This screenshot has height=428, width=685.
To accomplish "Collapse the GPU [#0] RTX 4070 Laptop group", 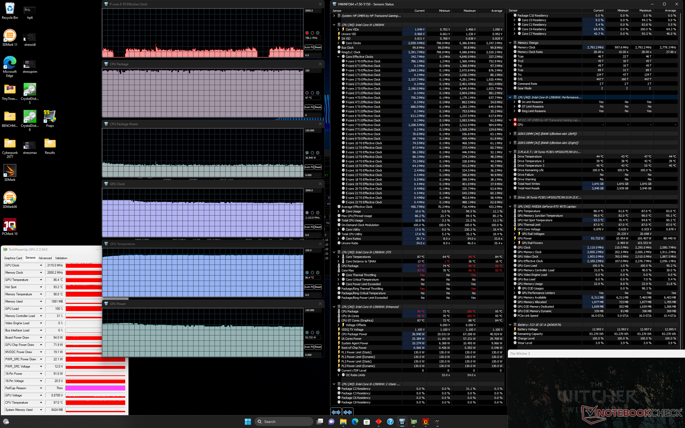I will pyautogui.click(x=510, y=207).
